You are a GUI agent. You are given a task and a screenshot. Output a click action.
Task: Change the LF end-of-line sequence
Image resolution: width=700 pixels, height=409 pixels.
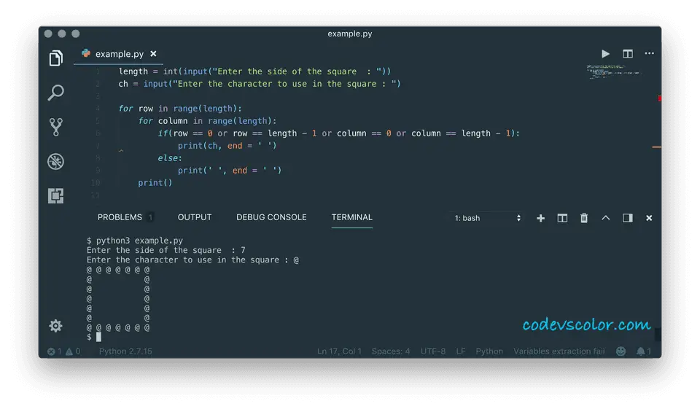point(461,351)
